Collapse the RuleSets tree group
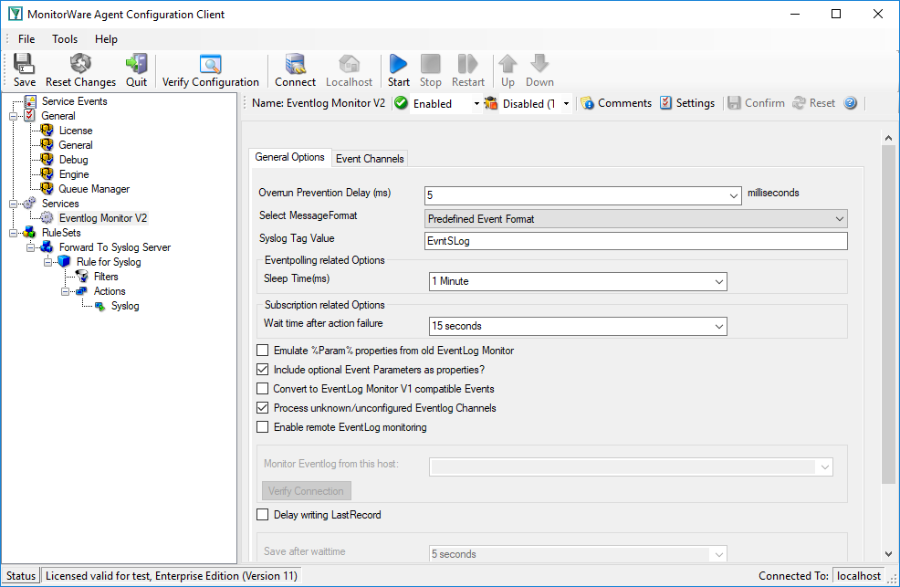This screenshot has height=587, width=900. [x=13, y=233]
